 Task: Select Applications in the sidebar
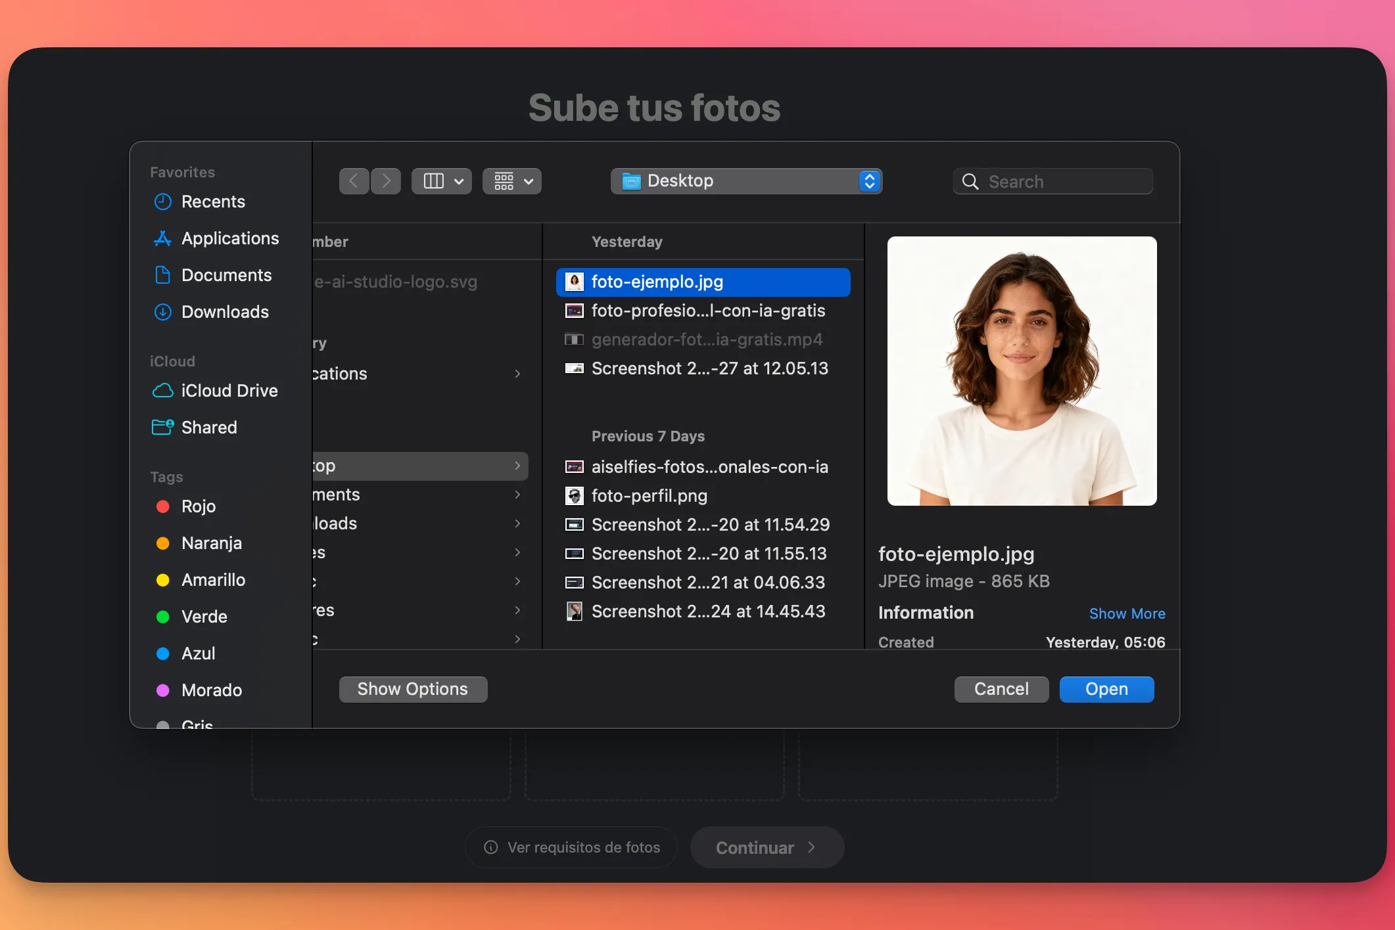click(229, 238)
